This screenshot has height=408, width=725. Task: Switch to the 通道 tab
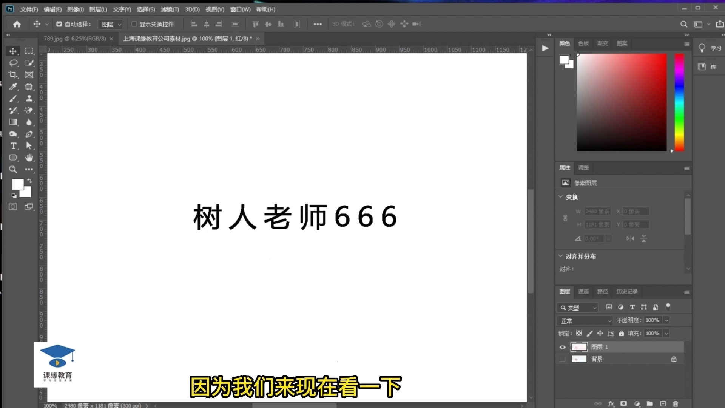click(583, 291)
